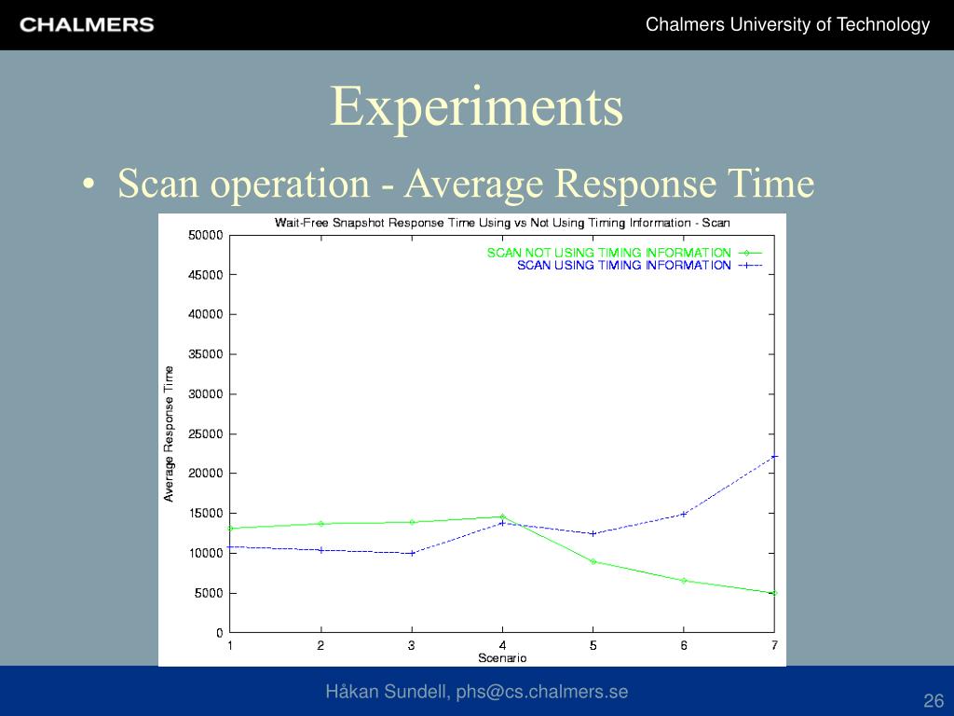The image size is (954, 716).
Task: Click the green data point at scenario 5
Action: 593,561
